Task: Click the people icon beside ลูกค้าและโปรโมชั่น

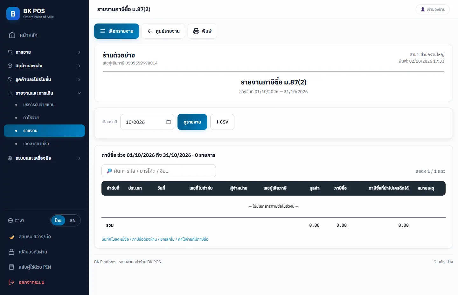Action: (x=10, y=79)
